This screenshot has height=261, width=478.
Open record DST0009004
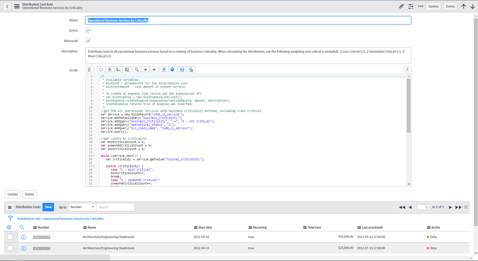(41, 248)
